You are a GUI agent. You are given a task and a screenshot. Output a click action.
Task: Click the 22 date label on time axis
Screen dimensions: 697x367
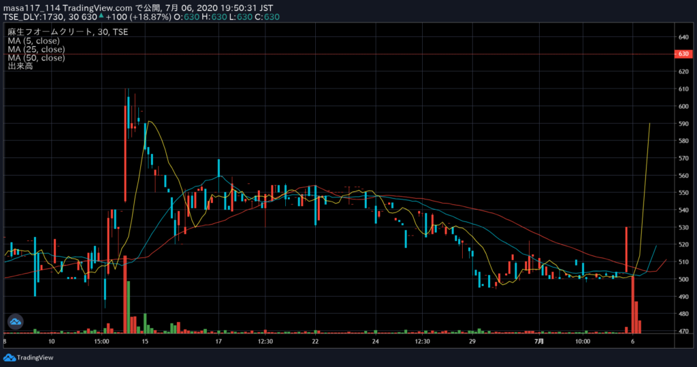[x=315, y=341]
